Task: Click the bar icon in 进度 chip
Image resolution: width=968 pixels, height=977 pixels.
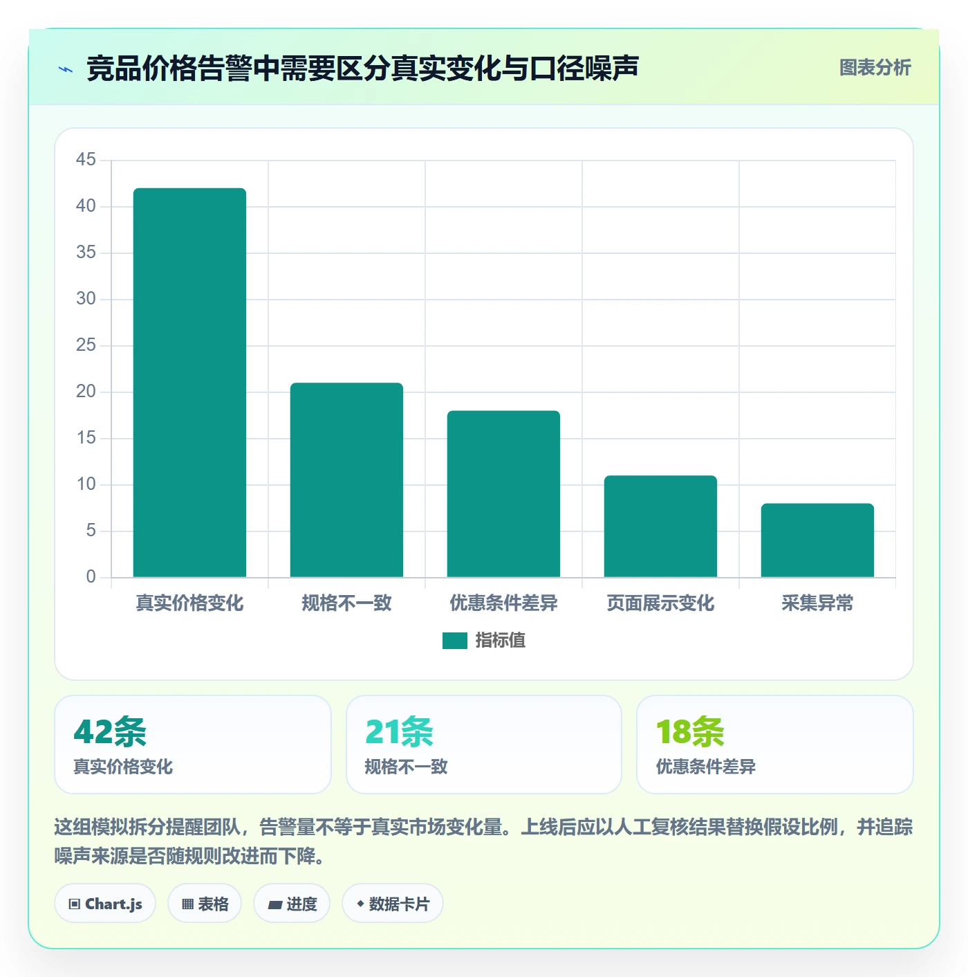Action: coord(274,905)
